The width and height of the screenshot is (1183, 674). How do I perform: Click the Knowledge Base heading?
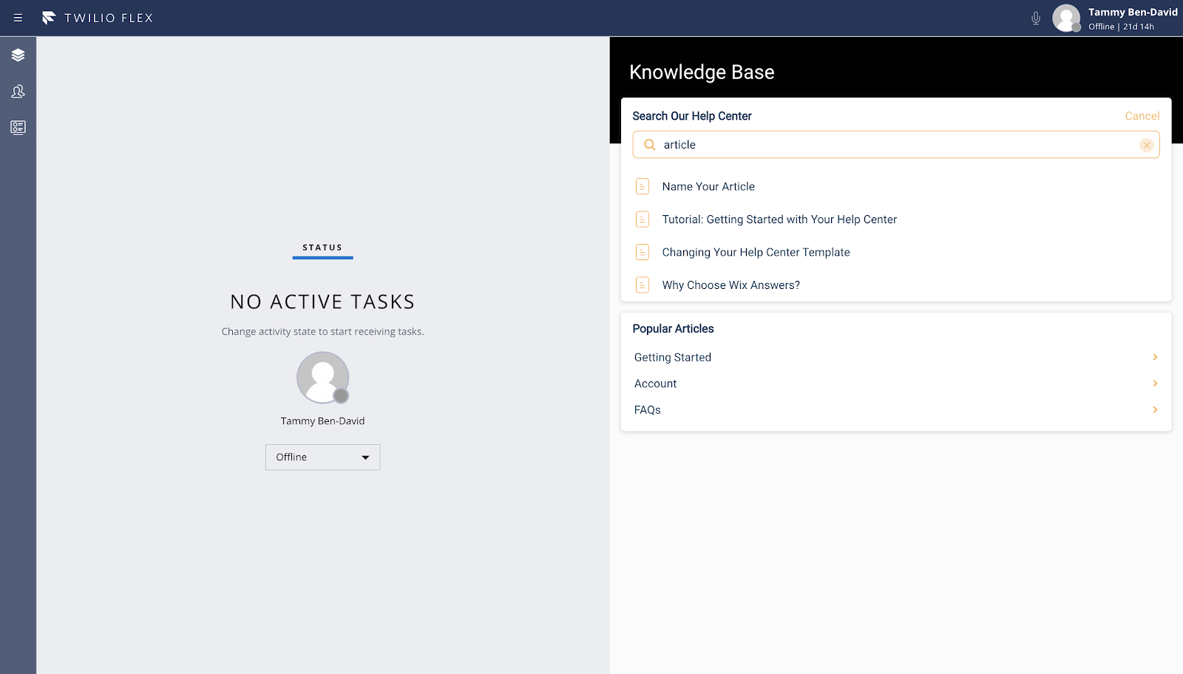tap(702, 72)
